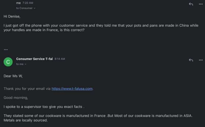The width and height of the screenshot is (205, 127).
Task: Open more options for the 7:20 AM message
Action: [x=201, y=4]
